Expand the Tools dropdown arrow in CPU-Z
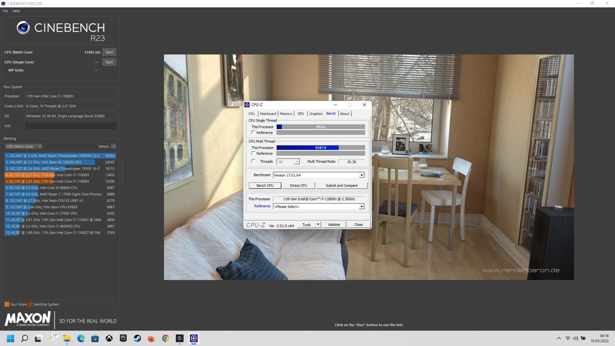Image resolution: width=615 pixels, height=346 pixels. (318, 225)
